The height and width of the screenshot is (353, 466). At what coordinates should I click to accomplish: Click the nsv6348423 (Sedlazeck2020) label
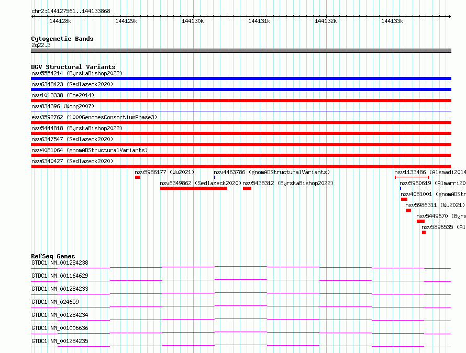point(72,84)
